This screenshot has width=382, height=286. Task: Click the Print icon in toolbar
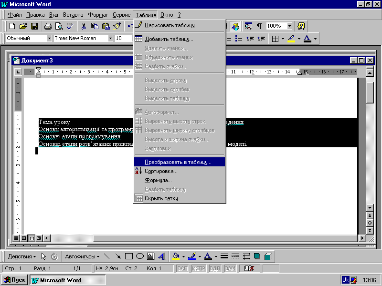(48, 26)
